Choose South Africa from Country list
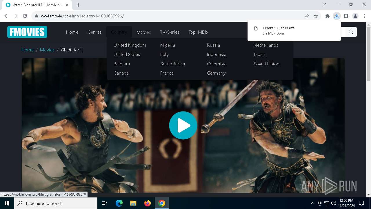Screen dimensions: 371x209 pos(172,64)
